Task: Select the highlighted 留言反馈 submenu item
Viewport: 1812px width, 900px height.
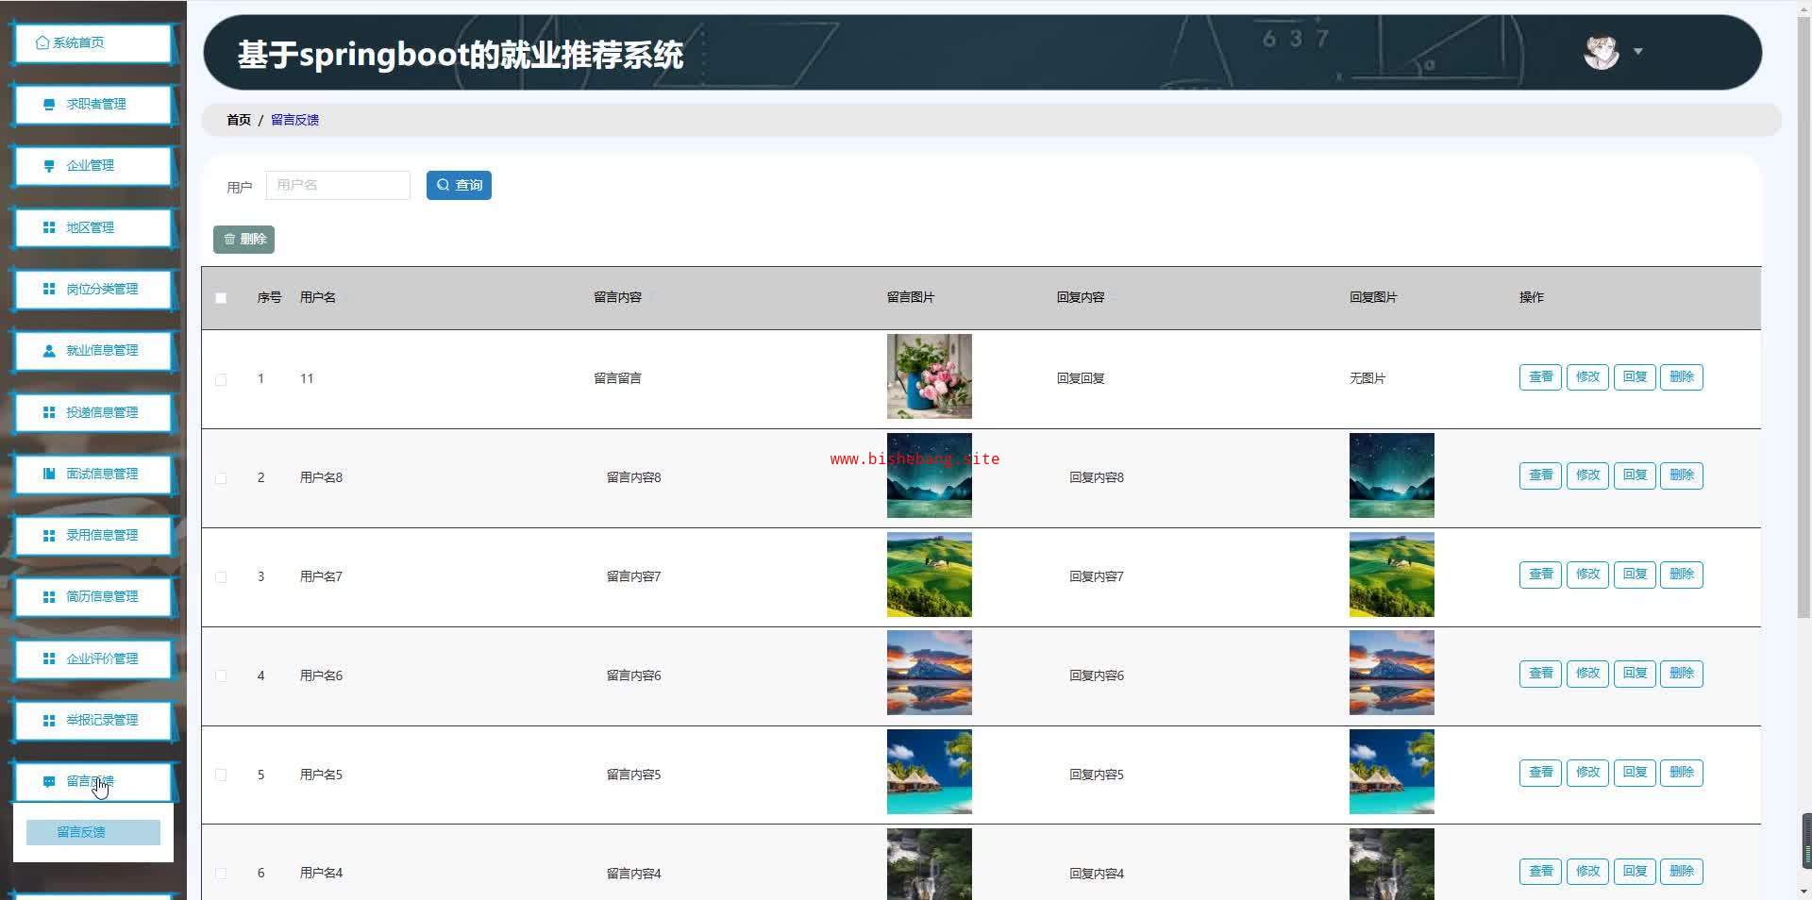Action: tap(92, 832)
